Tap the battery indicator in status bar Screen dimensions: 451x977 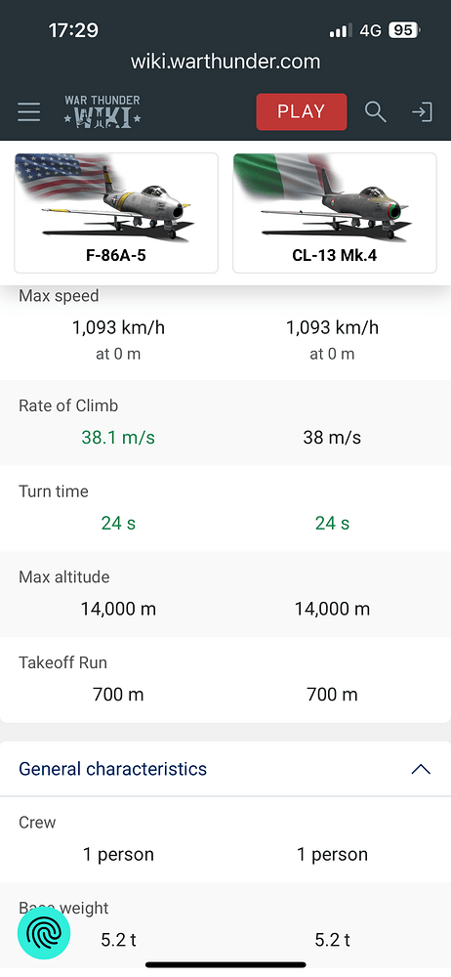coord(404,30)
